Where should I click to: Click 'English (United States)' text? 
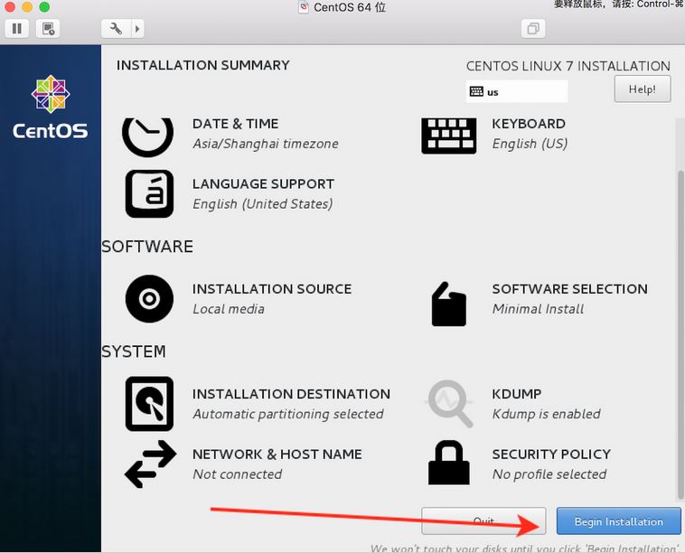263,204
